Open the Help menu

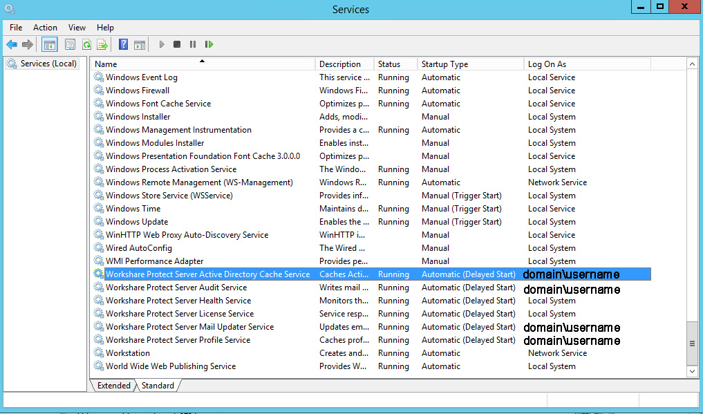coord(105,28)
